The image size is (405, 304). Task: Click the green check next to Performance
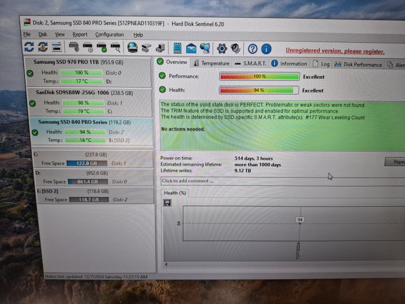tap(162, 76)
